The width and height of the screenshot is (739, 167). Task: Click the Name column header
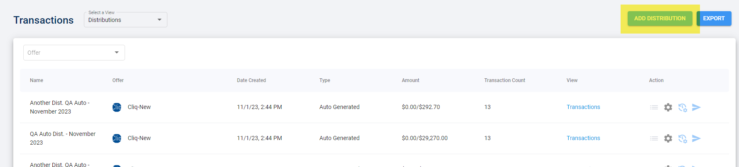(x=37, y=80)
